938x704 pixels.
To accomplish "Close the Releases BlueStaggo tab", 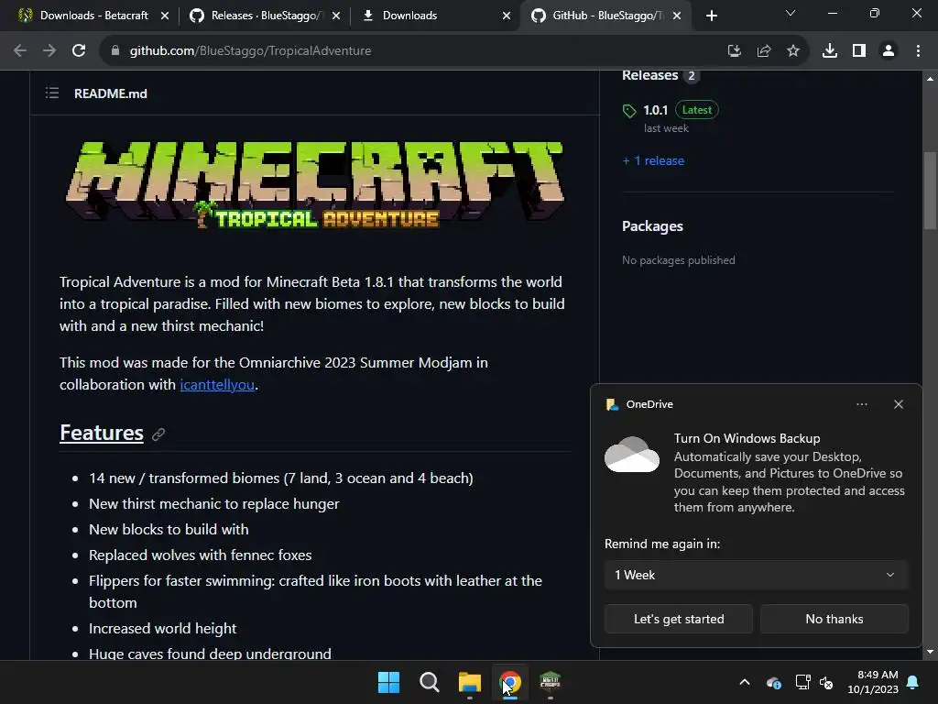I will [336, 16].
